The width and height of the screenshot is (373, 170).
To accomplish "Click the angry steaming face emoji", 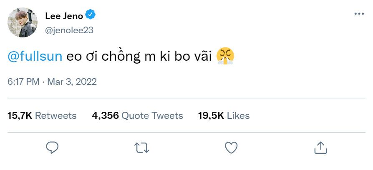I will coord(225,56).
